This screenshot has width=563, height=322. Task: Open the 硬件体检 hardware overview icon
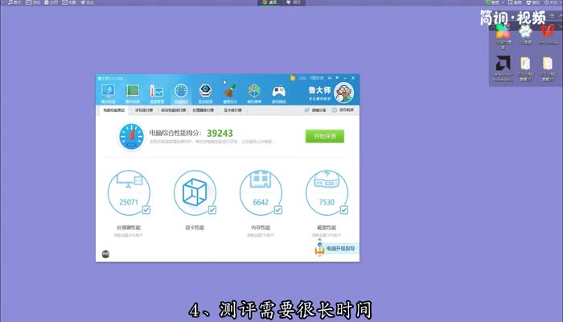109,91
